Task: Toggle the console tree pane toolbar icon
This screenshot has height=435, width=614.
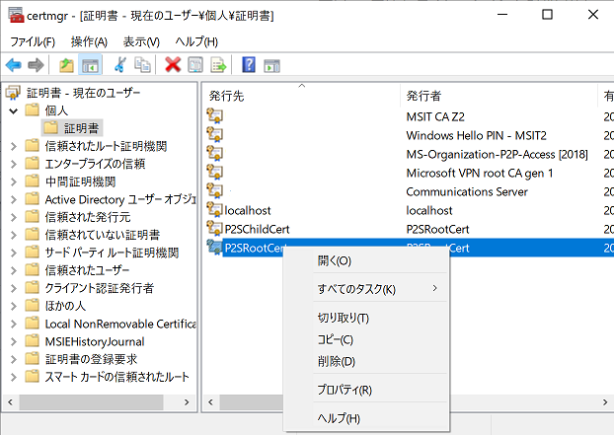Action: tap(90, 65)
